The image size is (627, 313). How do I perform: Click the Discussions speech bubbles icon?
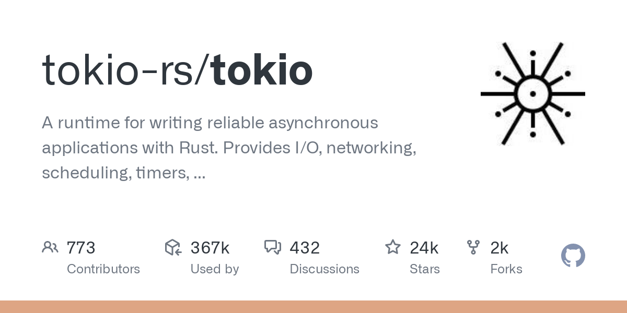point(273,247)
